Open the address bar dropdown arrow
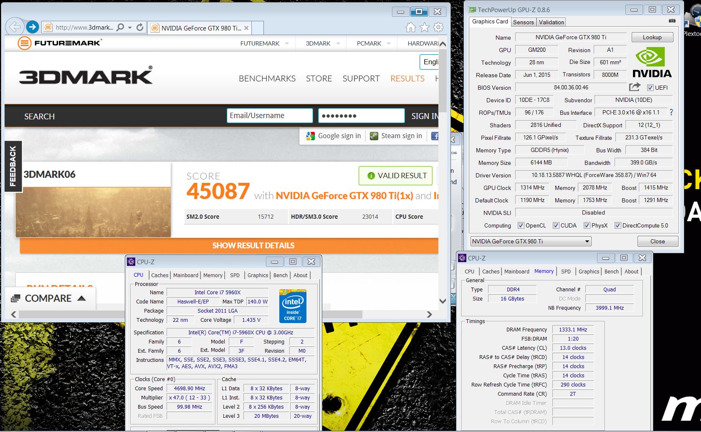The width and height of the screenshot is (701, 432). point(130,28)
